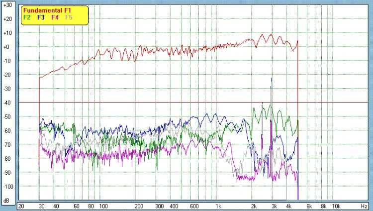Select the magenta F4 legend entry
This screenshot has height=211, width=373.
[55, 17]
